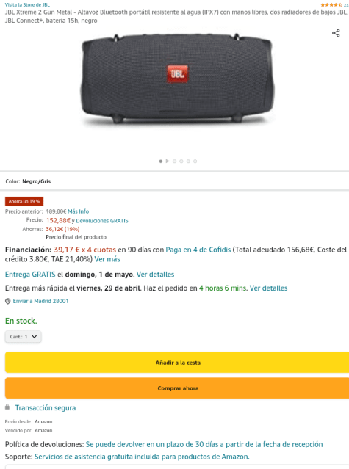
Task: Open Más info about previous price
Action: tap(78, 211)
